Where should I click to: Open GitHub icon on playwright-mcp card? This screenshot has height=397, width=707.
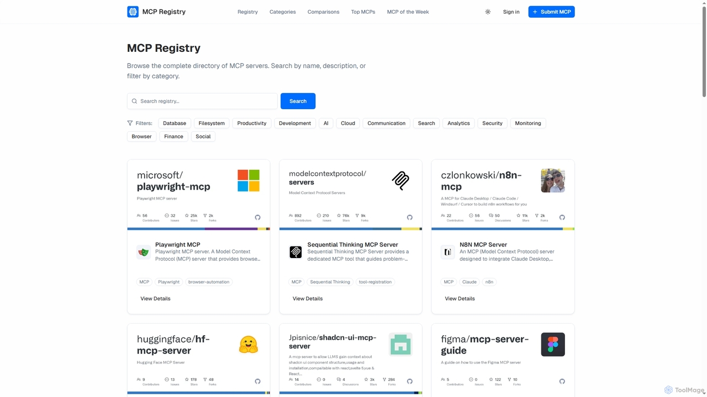click(257, 217)
